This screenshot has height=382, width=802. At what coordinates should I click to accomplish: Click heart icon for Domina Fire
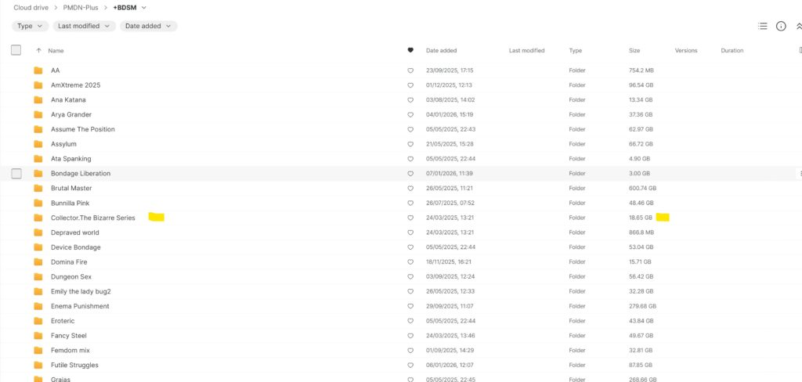pos(410,262)
